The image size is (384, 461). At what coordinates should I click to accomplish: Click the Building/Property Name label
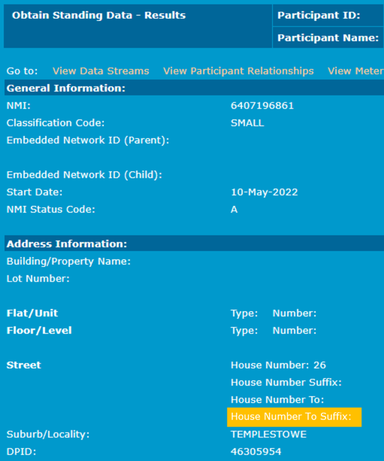[69, 261]
